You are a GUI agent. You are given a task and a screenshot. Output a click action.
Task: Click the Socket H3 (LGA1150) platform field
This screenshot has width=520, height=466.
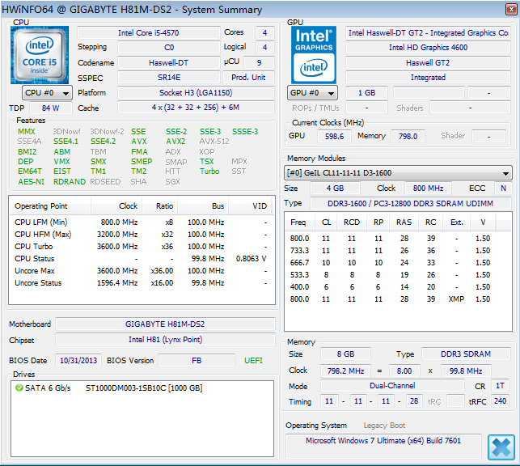[x=196, y=93]
